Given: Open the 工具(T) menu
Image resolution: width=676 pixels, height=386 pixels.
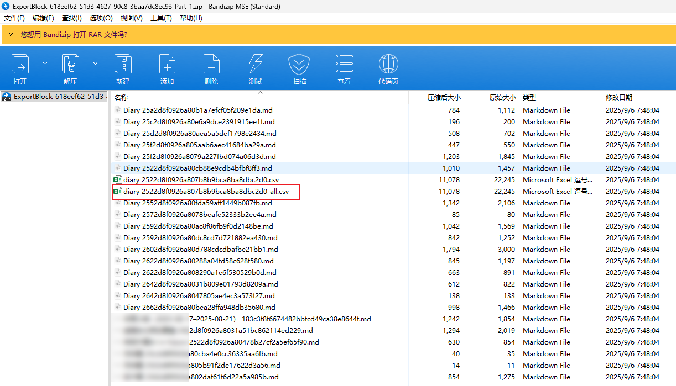Looking at the screenshot, I should click(x=161, y=18).
